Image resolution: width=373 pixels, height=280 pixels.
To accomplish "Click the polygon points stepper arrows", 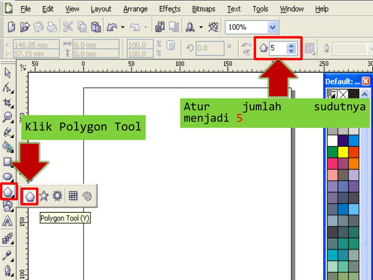I will (x=291, y=48).
